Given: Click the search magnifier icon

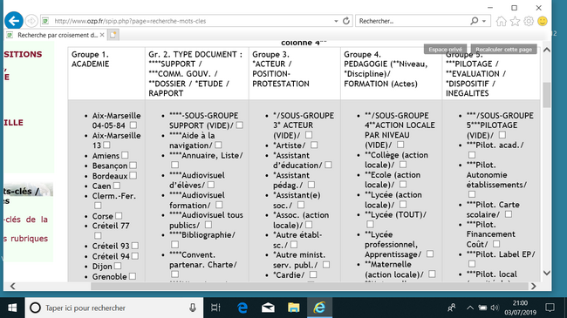Looking at the screenshot, I should pos(474,21).
